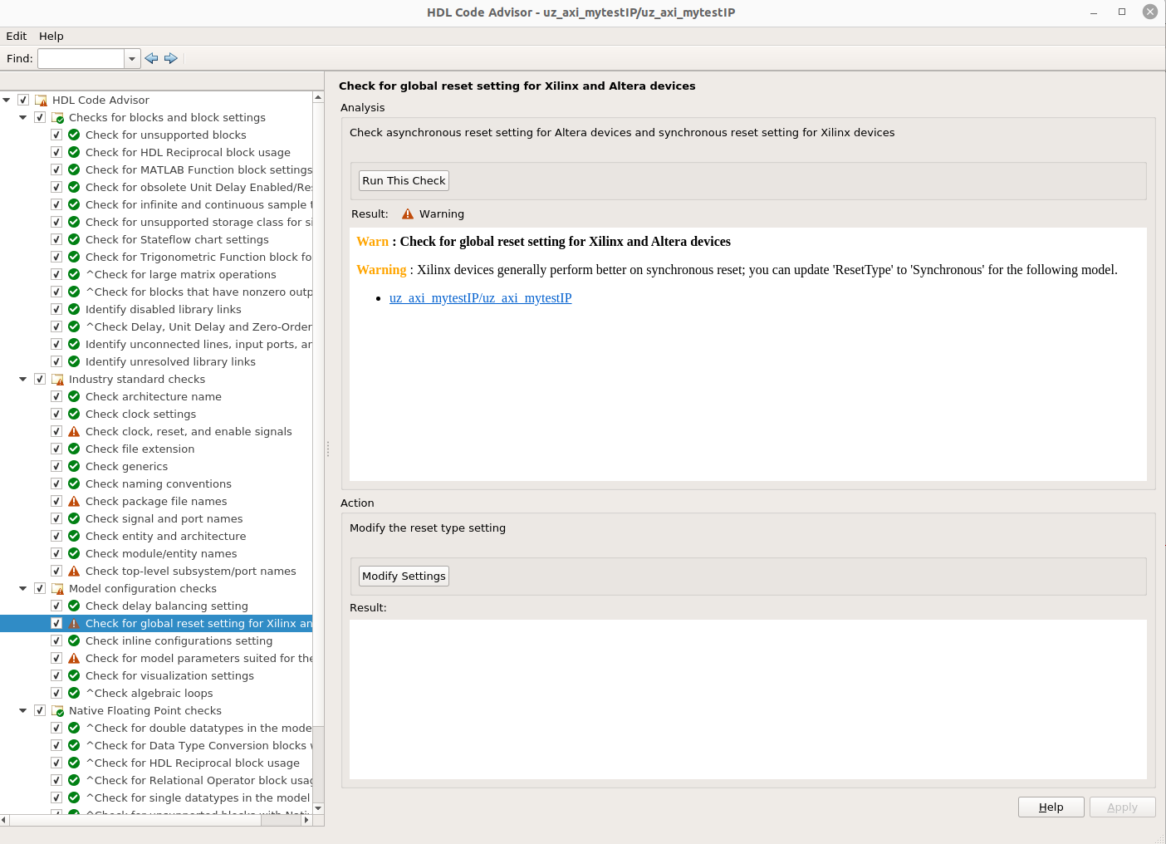
Task: Click the Find previous blue arrow icon
Action: coord(151,58)
